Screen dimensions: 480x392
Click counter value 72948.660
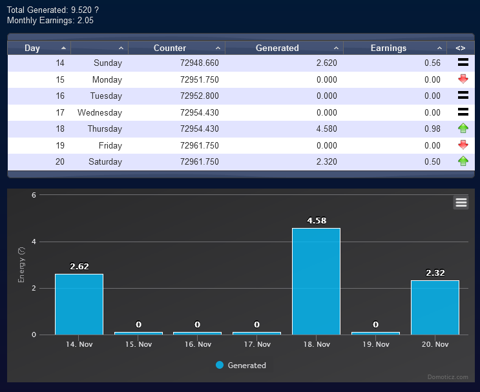coord(199,63)
